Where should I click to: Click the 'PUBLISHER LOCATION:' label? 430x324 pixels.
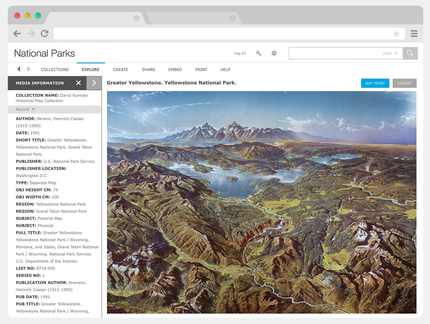click(41, 169)
